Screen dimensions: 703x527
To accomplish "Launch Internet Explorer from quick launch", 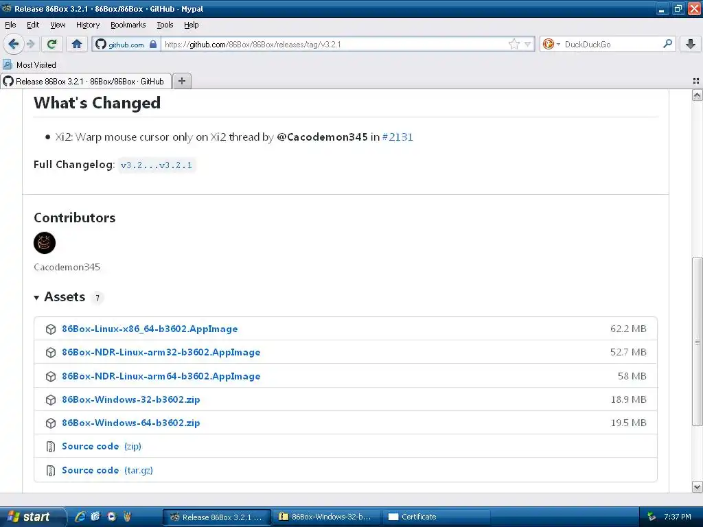I will 80,517.
